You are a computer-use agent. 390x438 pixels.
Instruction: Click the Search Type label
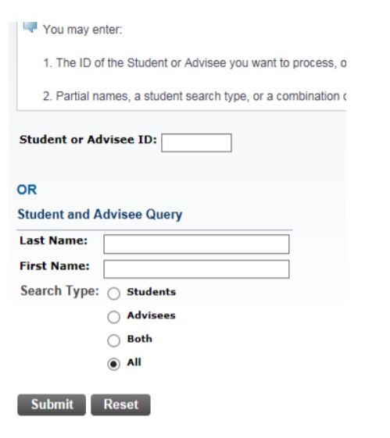(60, 291)
